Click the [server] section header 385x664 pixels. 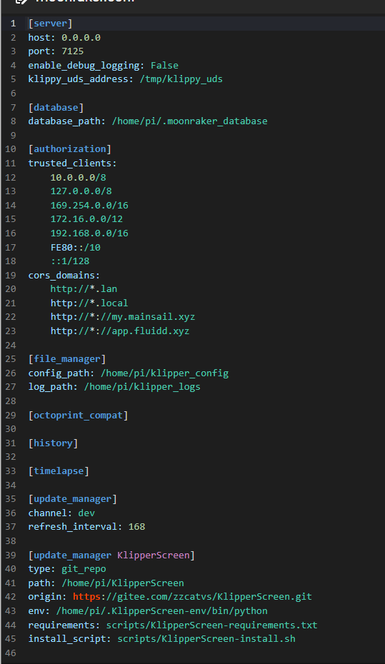tap(51, 24)
